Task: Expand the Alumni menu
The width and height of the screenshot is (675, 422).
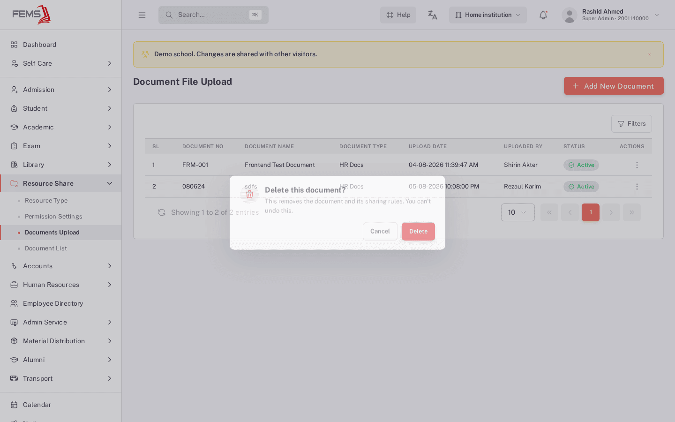Action: (x=61, y=360)
